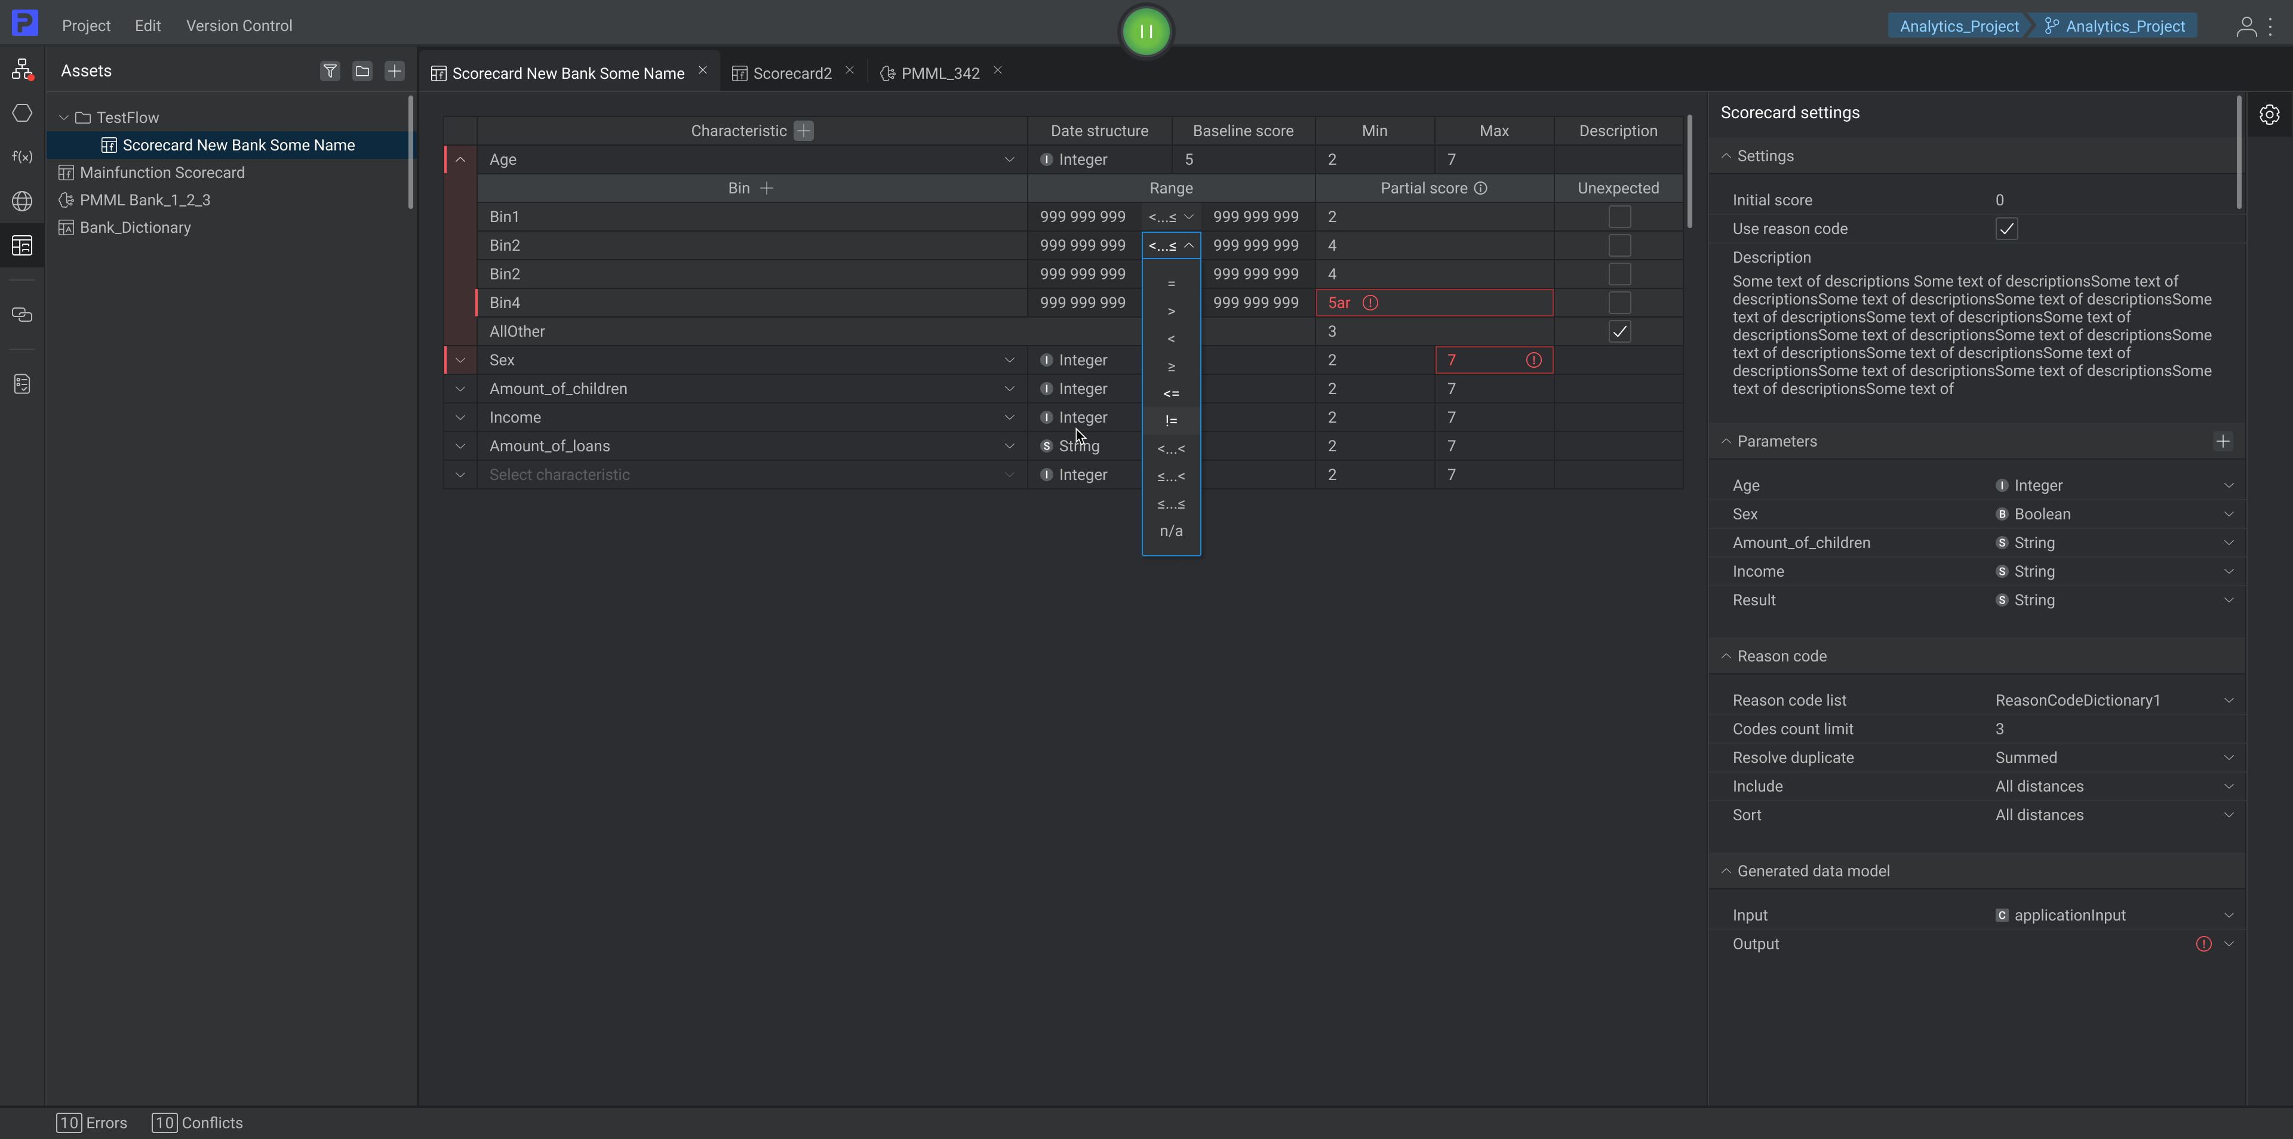Screen dimensions: 2293x1139
Task: Click the green pause button
Action: coord(1146,31)
